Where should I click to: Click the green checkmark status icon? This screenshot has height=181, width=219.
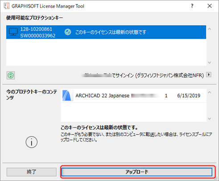68,32
